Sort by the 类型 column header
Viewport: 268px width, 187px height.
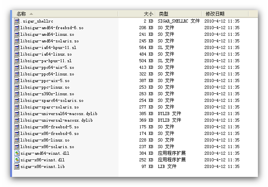tap(179, 14)
